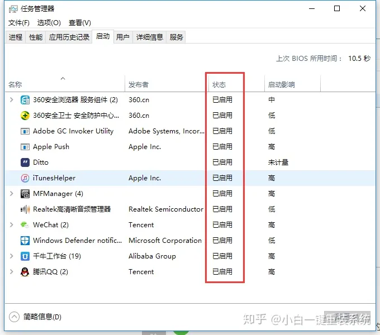Click the 360安全浏览器 startup item icon
The width and height of the screenshot is (380, 335).
tap(25, 100)
